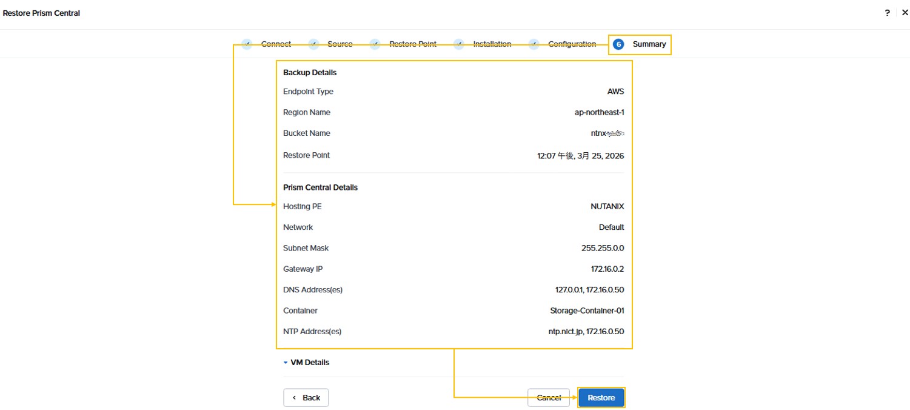
Task: Click the ap-northeast-1 region value
Action: coord(599,113)
